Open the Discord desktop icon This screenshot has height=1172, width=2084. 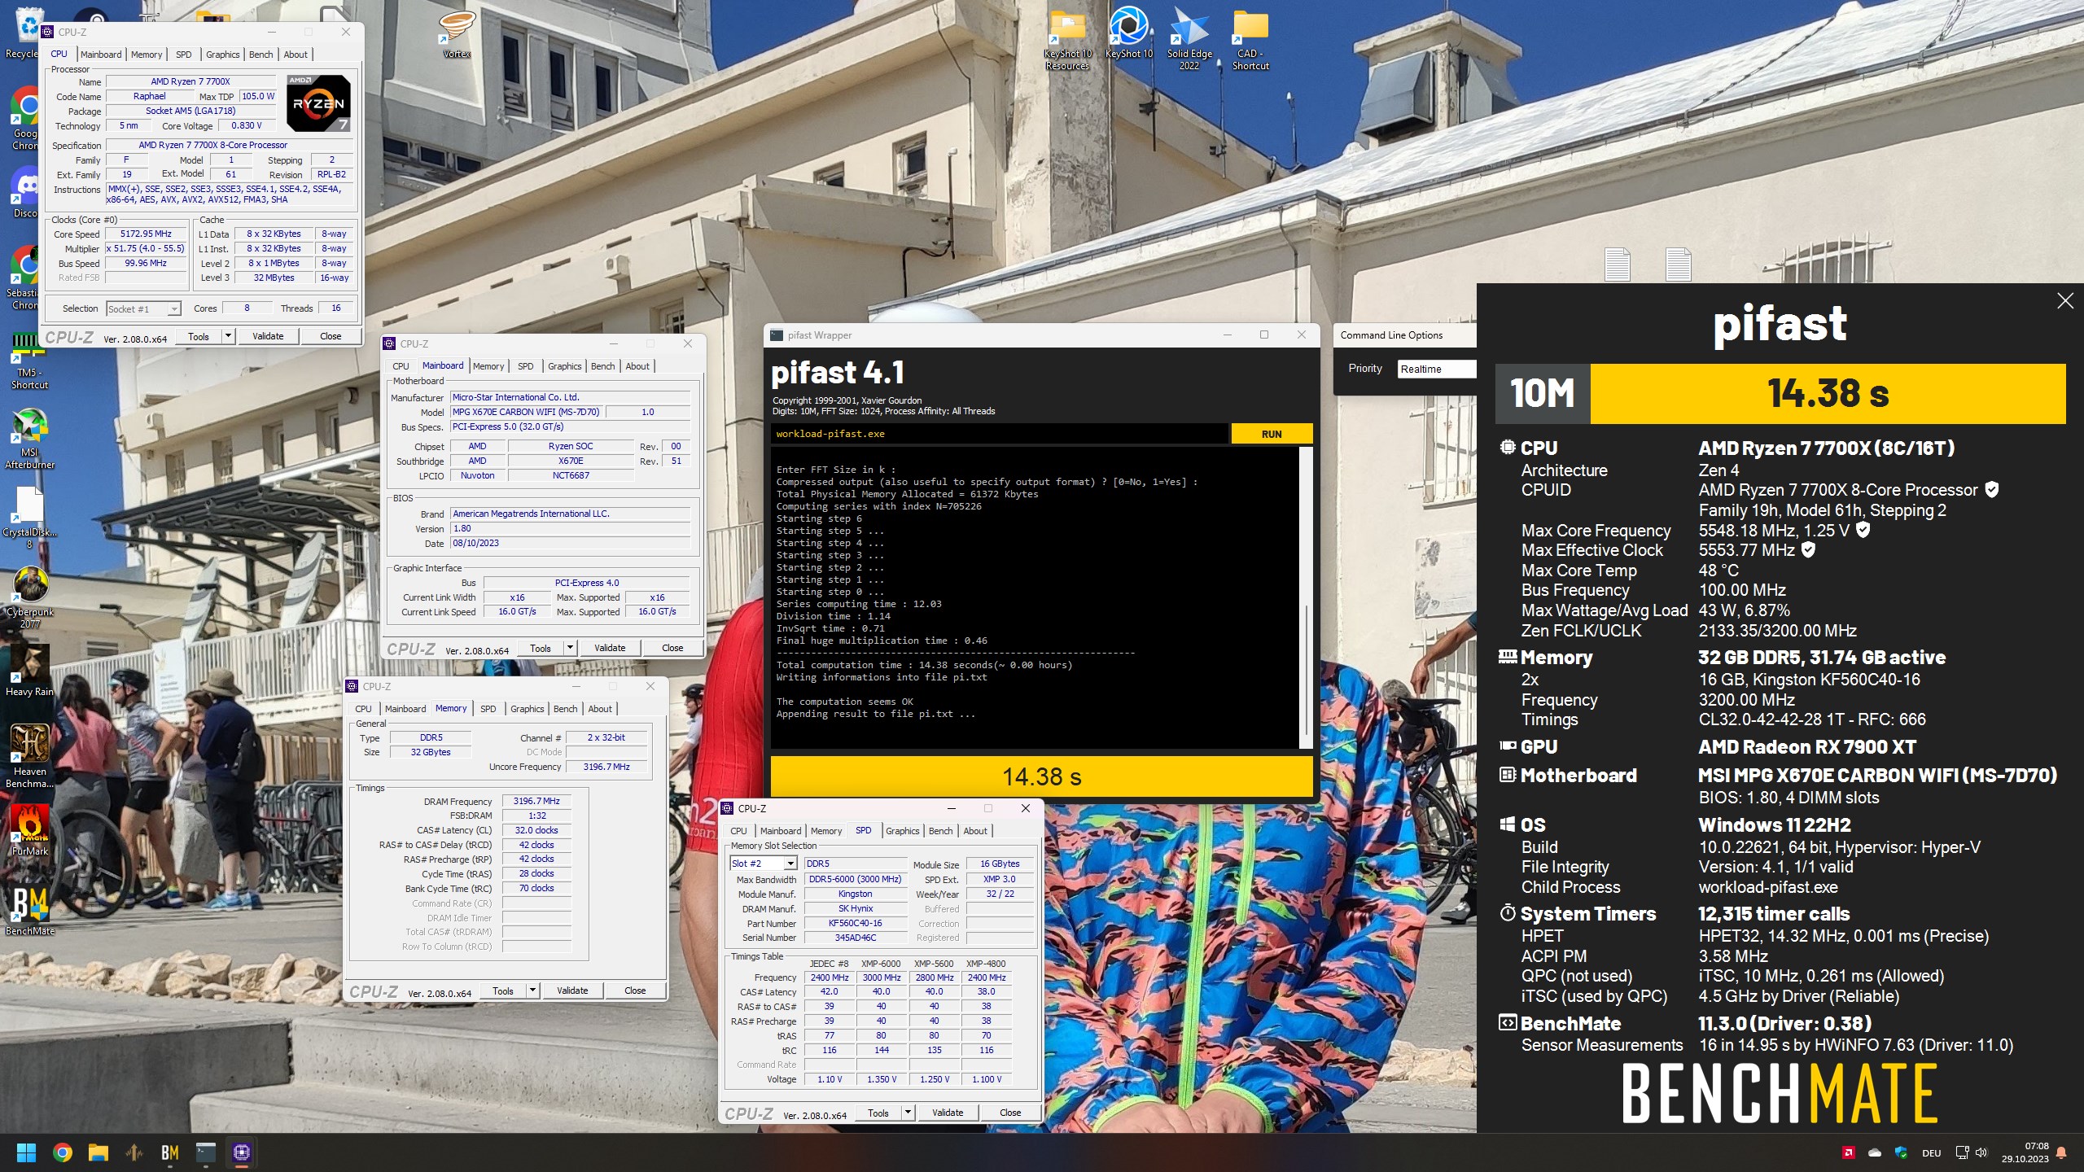click(x=24, y=194)
